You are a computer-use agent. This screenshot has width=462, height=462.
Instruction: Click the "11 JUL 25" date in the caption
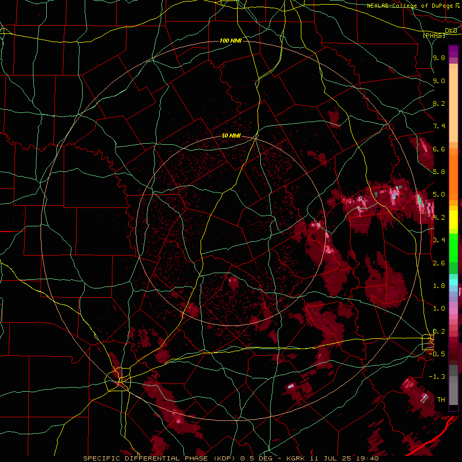pos(331,458)
